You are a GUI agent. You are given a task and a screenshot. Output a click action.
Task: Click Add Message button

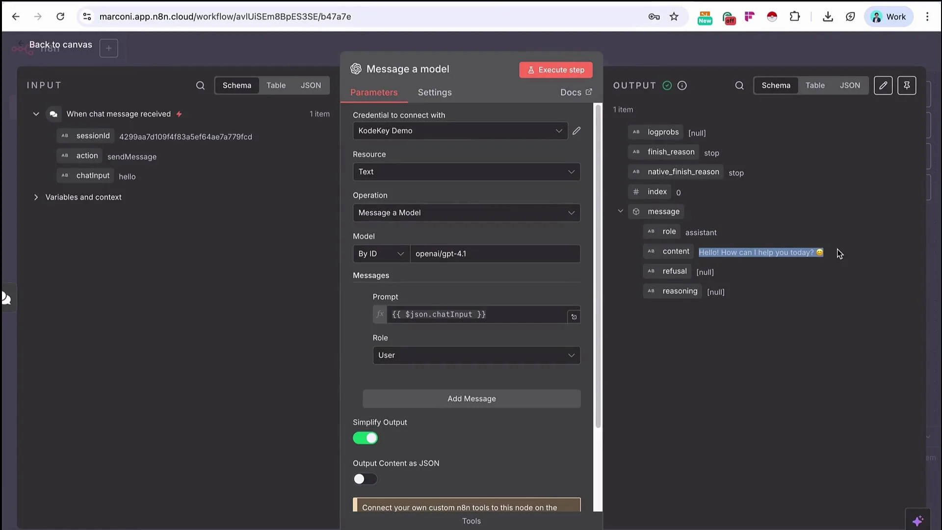pos(471,398)
